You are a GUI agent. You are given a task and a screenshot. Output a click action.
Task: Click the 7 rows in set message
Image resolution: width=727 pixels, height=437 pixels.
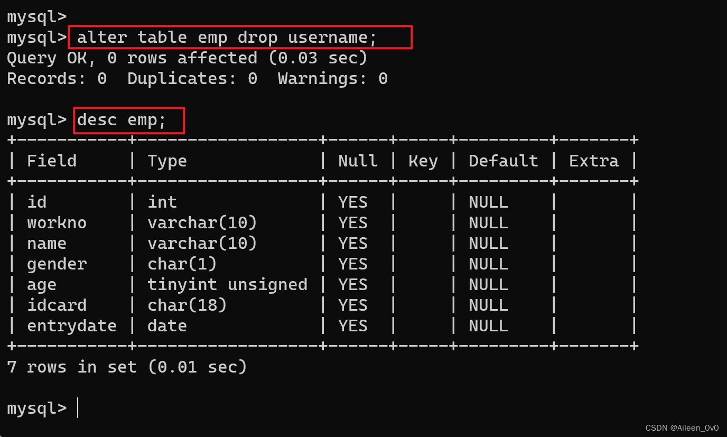pos(127,367)
